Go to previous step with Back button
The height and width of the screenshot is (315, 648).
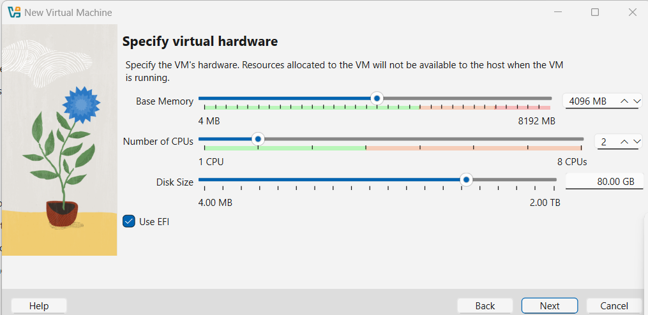[x=485, y=306]
